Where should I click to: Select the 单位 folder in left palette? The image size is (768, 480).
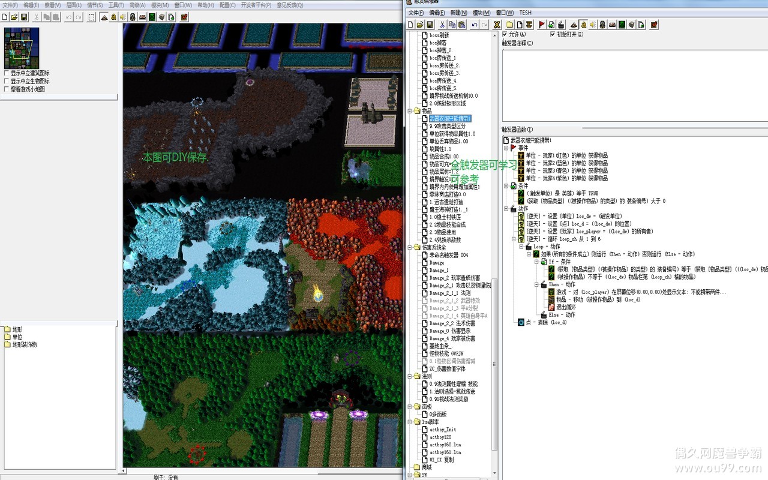pos(17,337)
